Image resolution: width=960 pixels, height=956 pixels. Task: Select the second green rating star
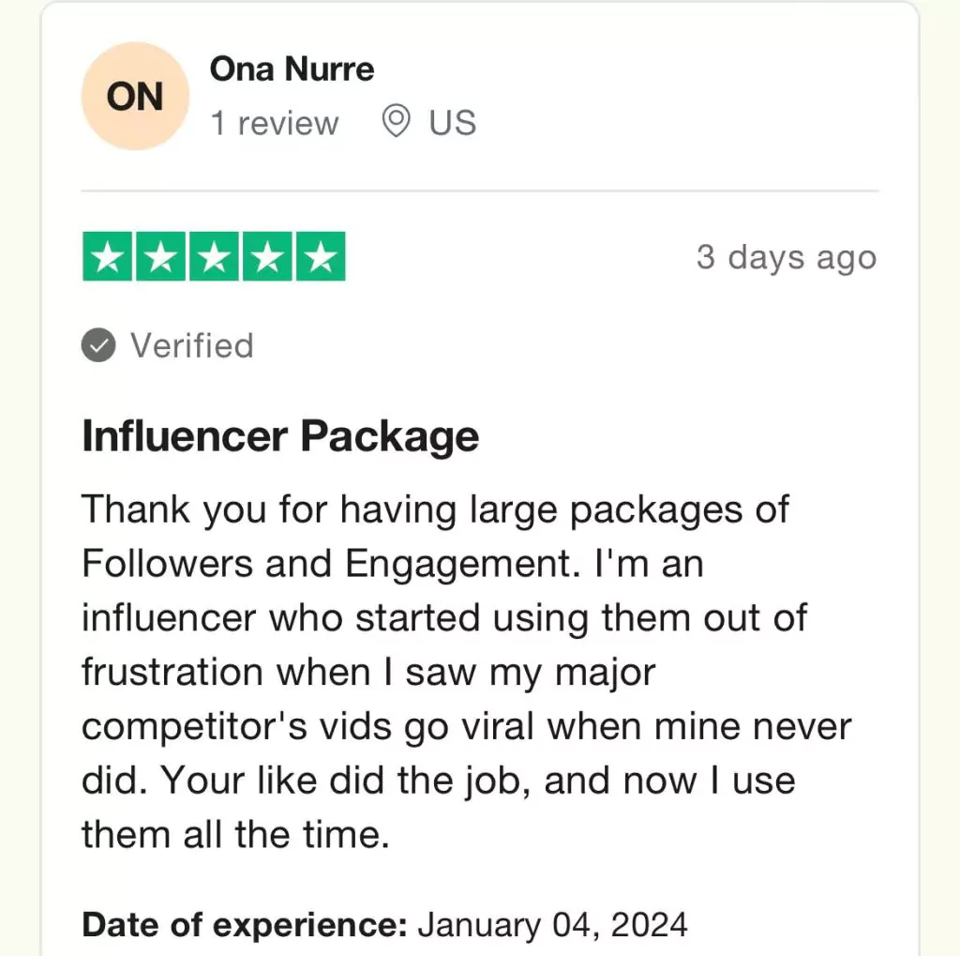click(161, 257)
